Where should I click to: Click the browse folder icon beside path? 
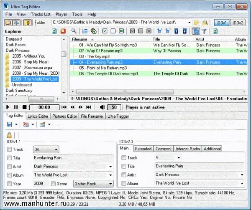196,23
